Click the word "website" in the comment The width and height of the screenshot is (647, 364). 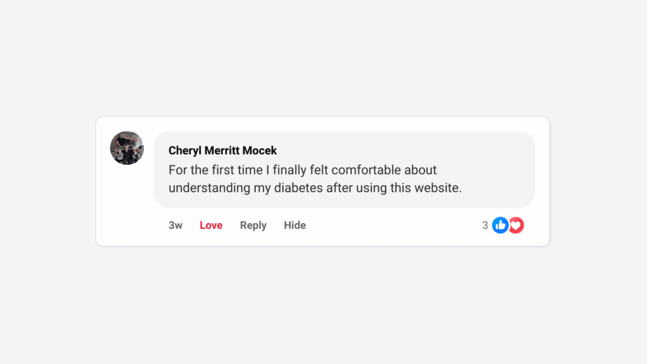438,188
